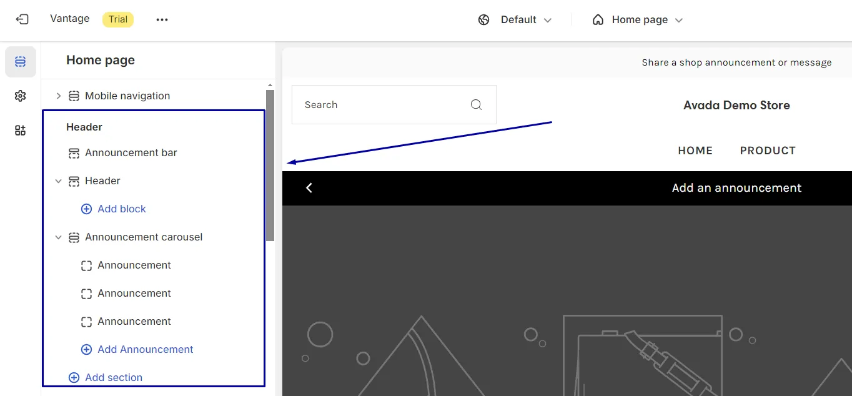
Task: Select the Sections sidebar icon
Action: pyautogui.click(x=21, y=62)
